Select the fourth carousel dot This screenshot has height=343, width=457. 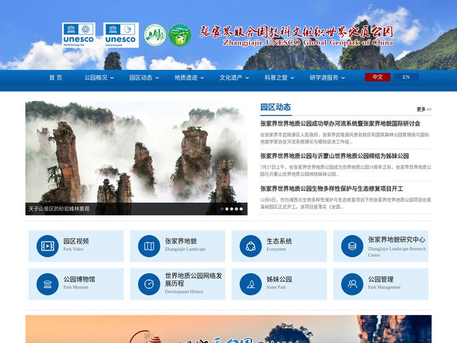click(x=236, y=209)
